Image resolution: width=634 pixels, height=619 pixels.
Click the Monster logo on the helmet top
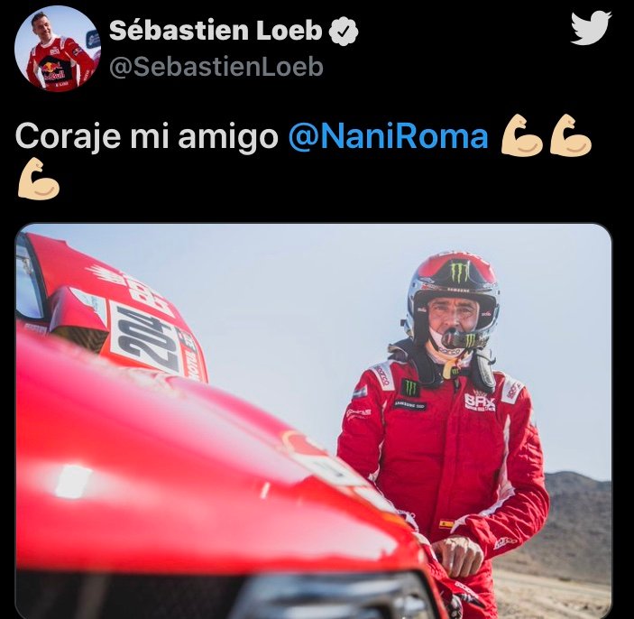460,271
